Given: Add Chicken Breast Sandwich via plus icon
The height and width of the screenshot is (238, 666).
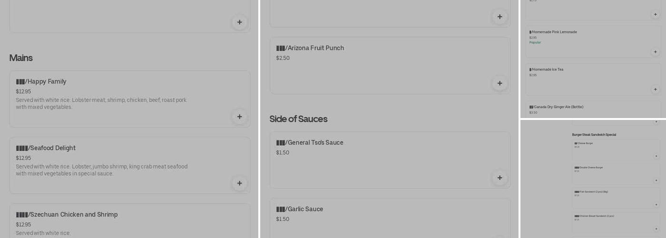Looking at the screenshot, I should (x=656, y=229).
